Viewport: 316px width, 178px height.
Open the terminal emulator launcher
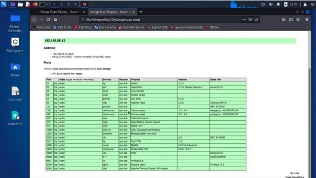[x=41, y=4]
